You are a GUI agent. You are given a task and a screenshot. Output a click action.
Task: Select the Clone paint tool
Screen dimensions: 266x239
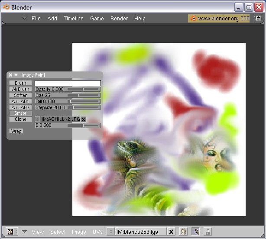point(20,119)
